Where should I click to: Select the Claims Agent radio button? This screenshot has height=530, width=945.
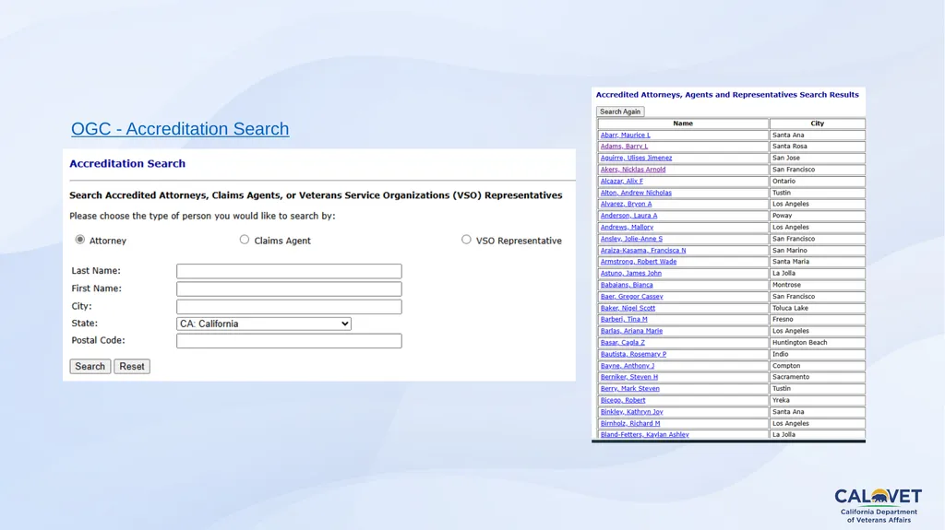[x=244, y=240]
